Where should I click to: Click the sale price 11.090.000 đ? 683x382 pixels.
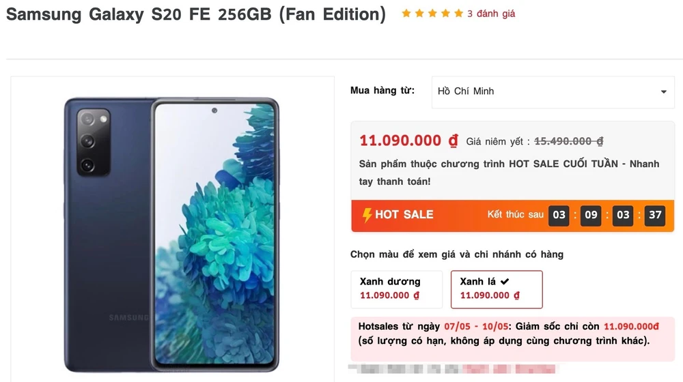(408, 141)
